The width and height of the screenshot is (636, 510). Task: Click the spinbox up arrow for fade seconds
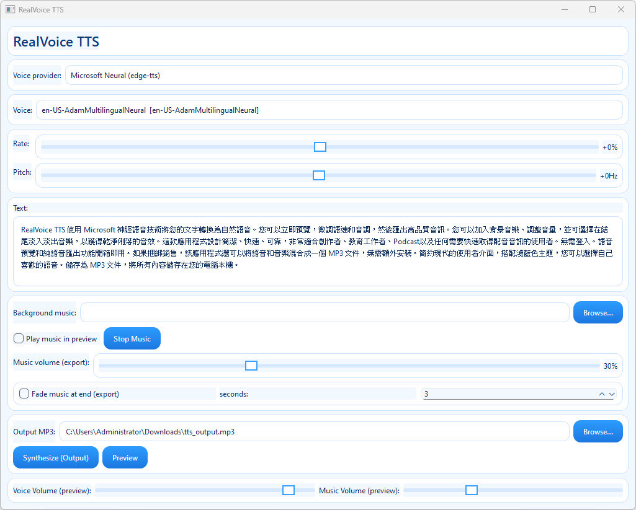pos(601,394)
